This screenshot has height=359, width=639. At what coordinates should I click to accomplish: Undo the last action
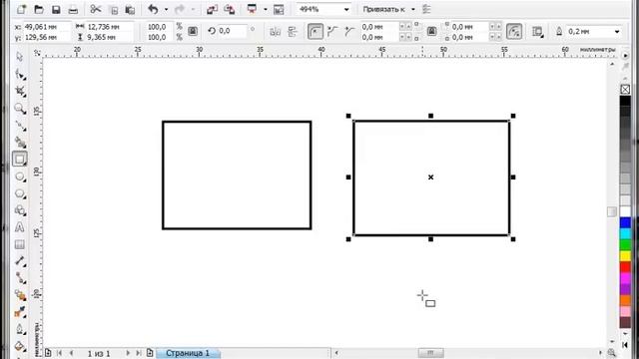(x=153, y=9)
